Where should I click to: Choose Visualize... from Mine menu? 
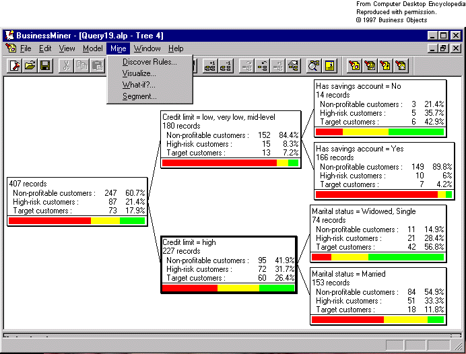[149, 73]
